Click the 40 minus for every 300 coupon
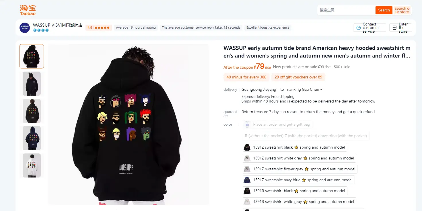The height and width of the screenshot is (211, 422). [246, 77]
